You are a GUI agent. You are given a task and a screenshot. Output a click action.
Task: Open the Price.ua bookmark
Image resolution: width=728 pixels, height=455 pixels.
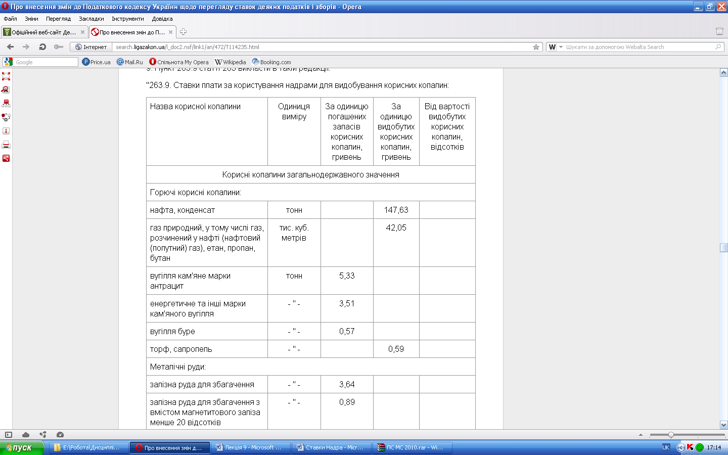click(x=96, y=62)
